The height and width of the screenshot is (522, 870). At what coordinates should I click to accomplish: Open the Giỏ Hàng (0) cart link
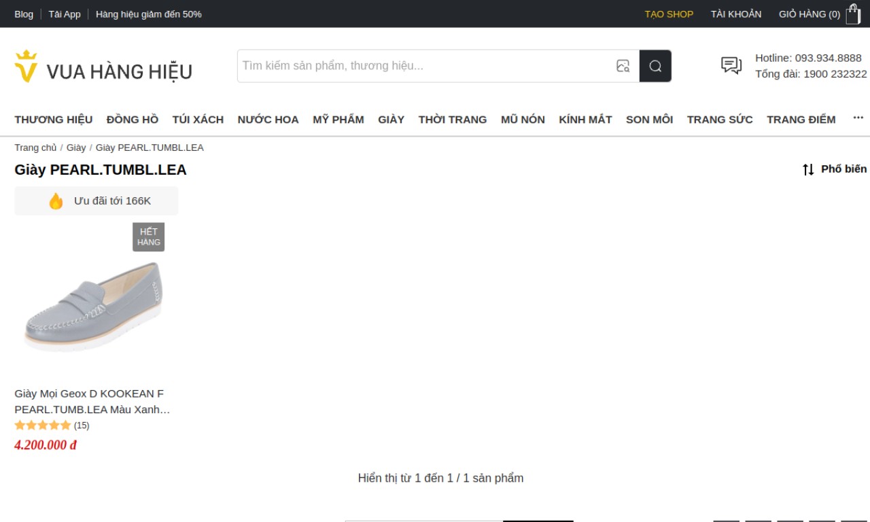coord(810,14)
